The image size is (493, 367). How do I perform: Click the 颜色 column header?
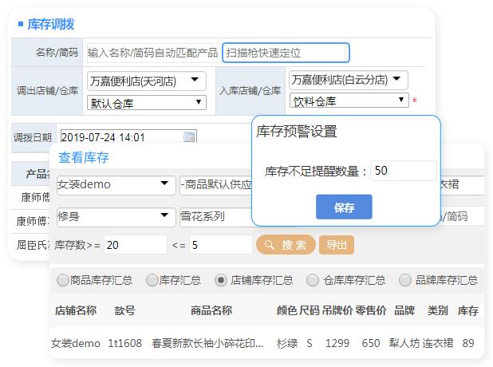(x=286, y=310)
